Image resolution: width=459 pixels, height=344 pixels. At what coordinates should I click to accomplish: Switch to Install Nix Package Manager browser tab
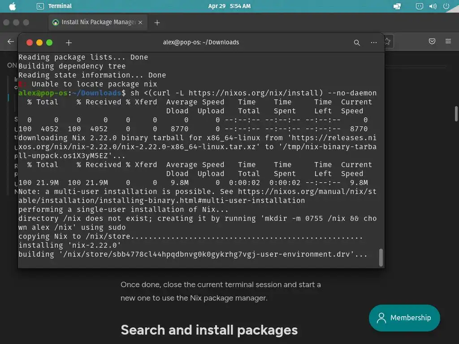point(98,22)
